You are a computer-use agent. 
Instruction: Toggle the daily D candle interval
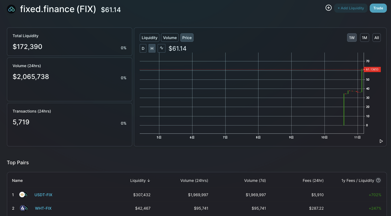coord(143,48)
